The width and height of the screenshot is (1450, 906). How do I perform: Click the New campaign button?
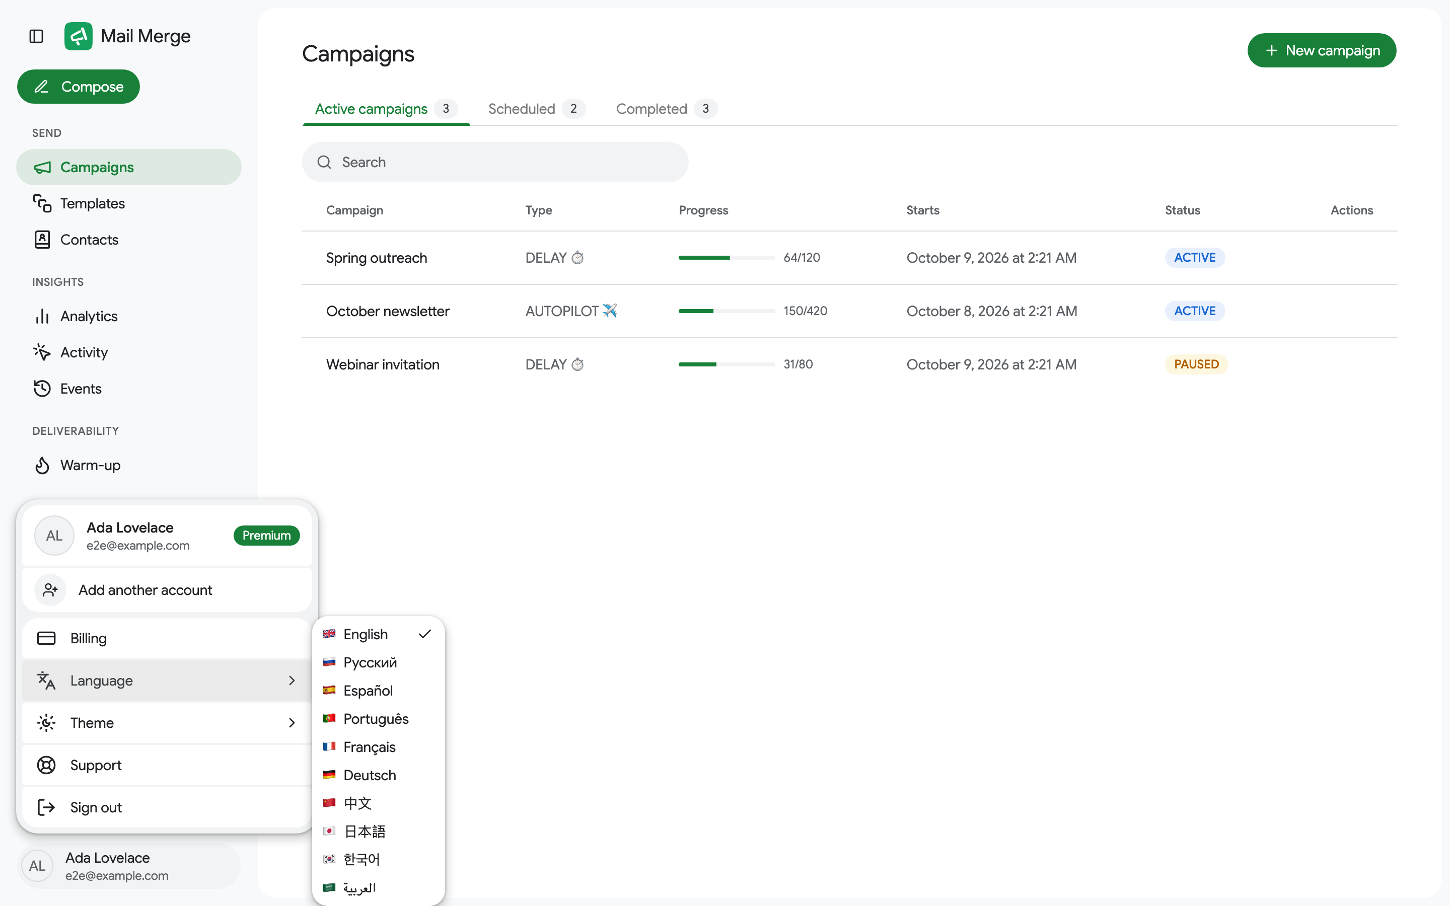[1322, 50]
